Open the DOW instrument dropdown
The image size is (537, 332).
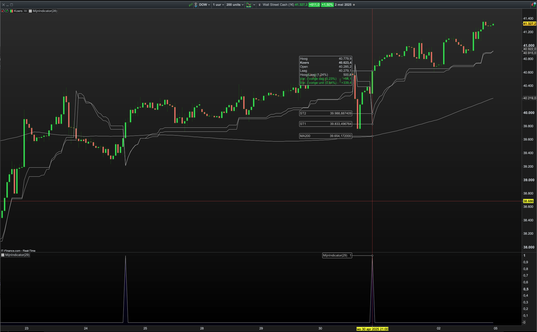point(205,5)
